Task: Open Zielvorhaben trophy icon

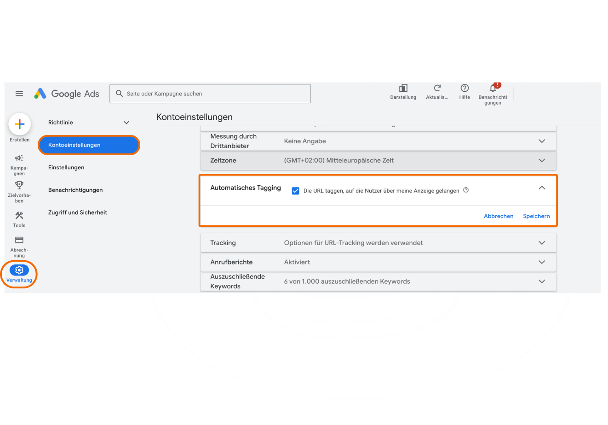Action: coord(19,185)
